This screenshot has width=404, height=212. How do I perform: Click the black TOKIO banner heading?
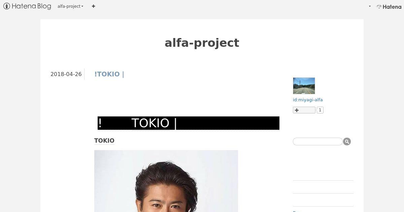click(x=189, y=123)
